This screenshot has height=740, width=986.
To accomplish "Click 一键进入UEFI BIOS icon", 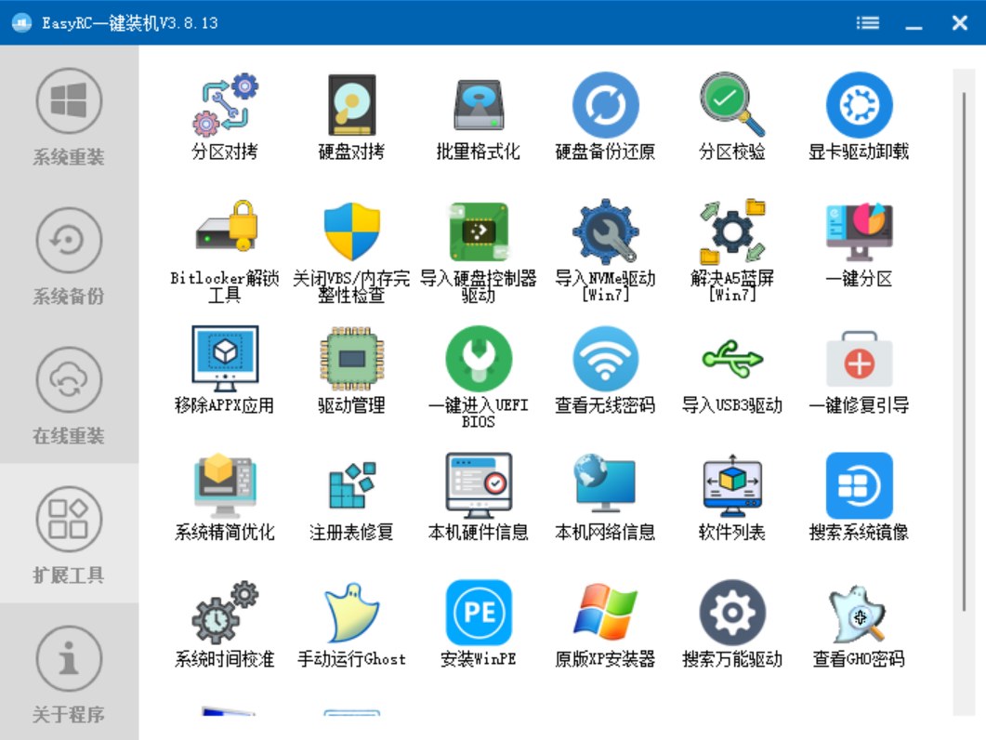I will pos(479,359).
